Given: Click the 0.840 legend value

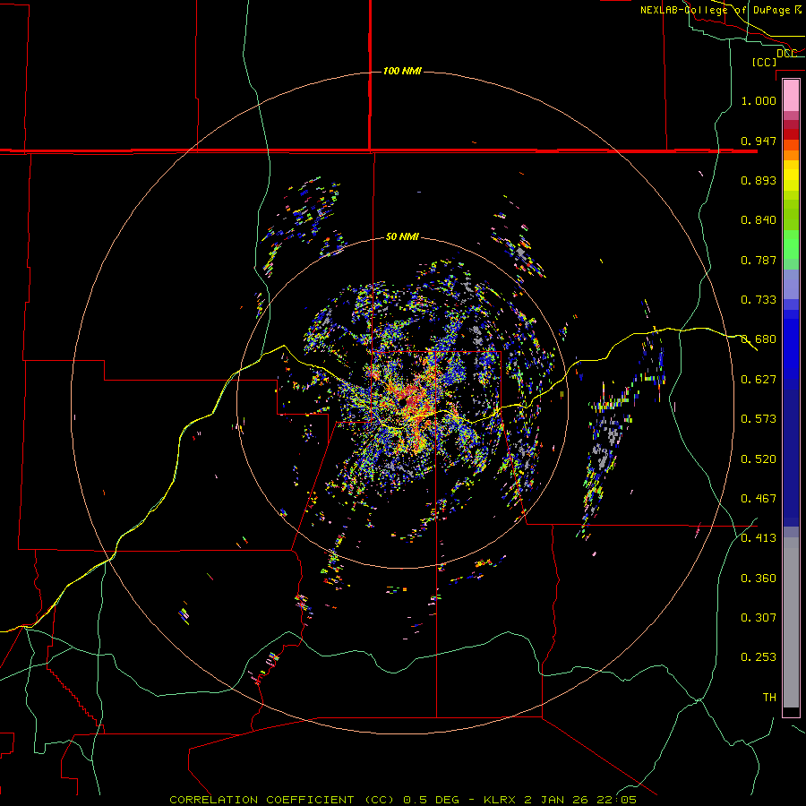Looking at the screenshot, I should (759, 220).
